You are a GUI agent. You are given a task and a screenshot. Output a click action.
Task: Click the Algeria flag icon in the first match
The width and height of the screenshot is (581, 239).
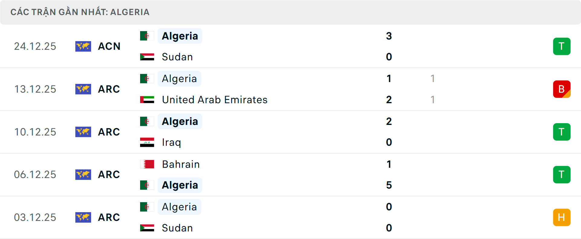point(147,36)
